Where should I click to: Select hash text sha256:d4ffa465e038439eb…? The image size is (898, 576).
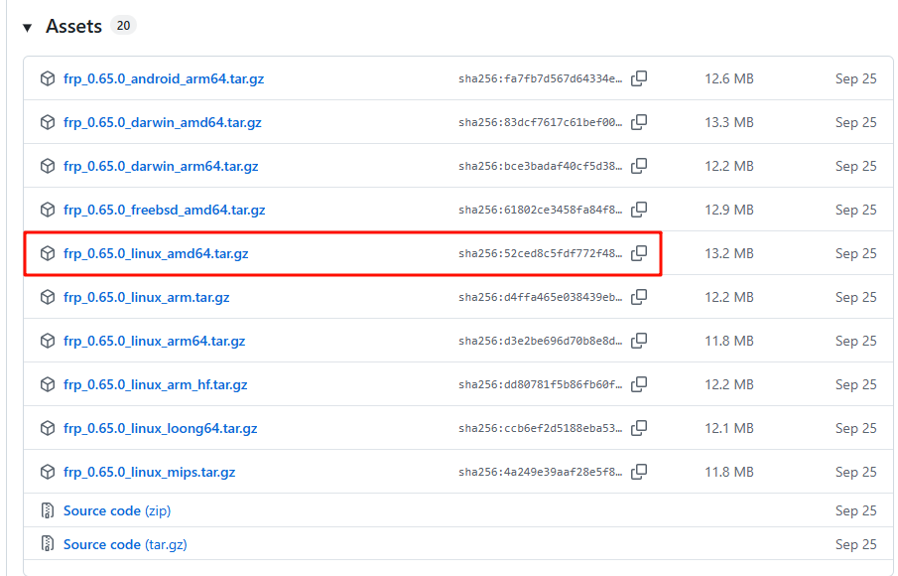pos(540,298)
